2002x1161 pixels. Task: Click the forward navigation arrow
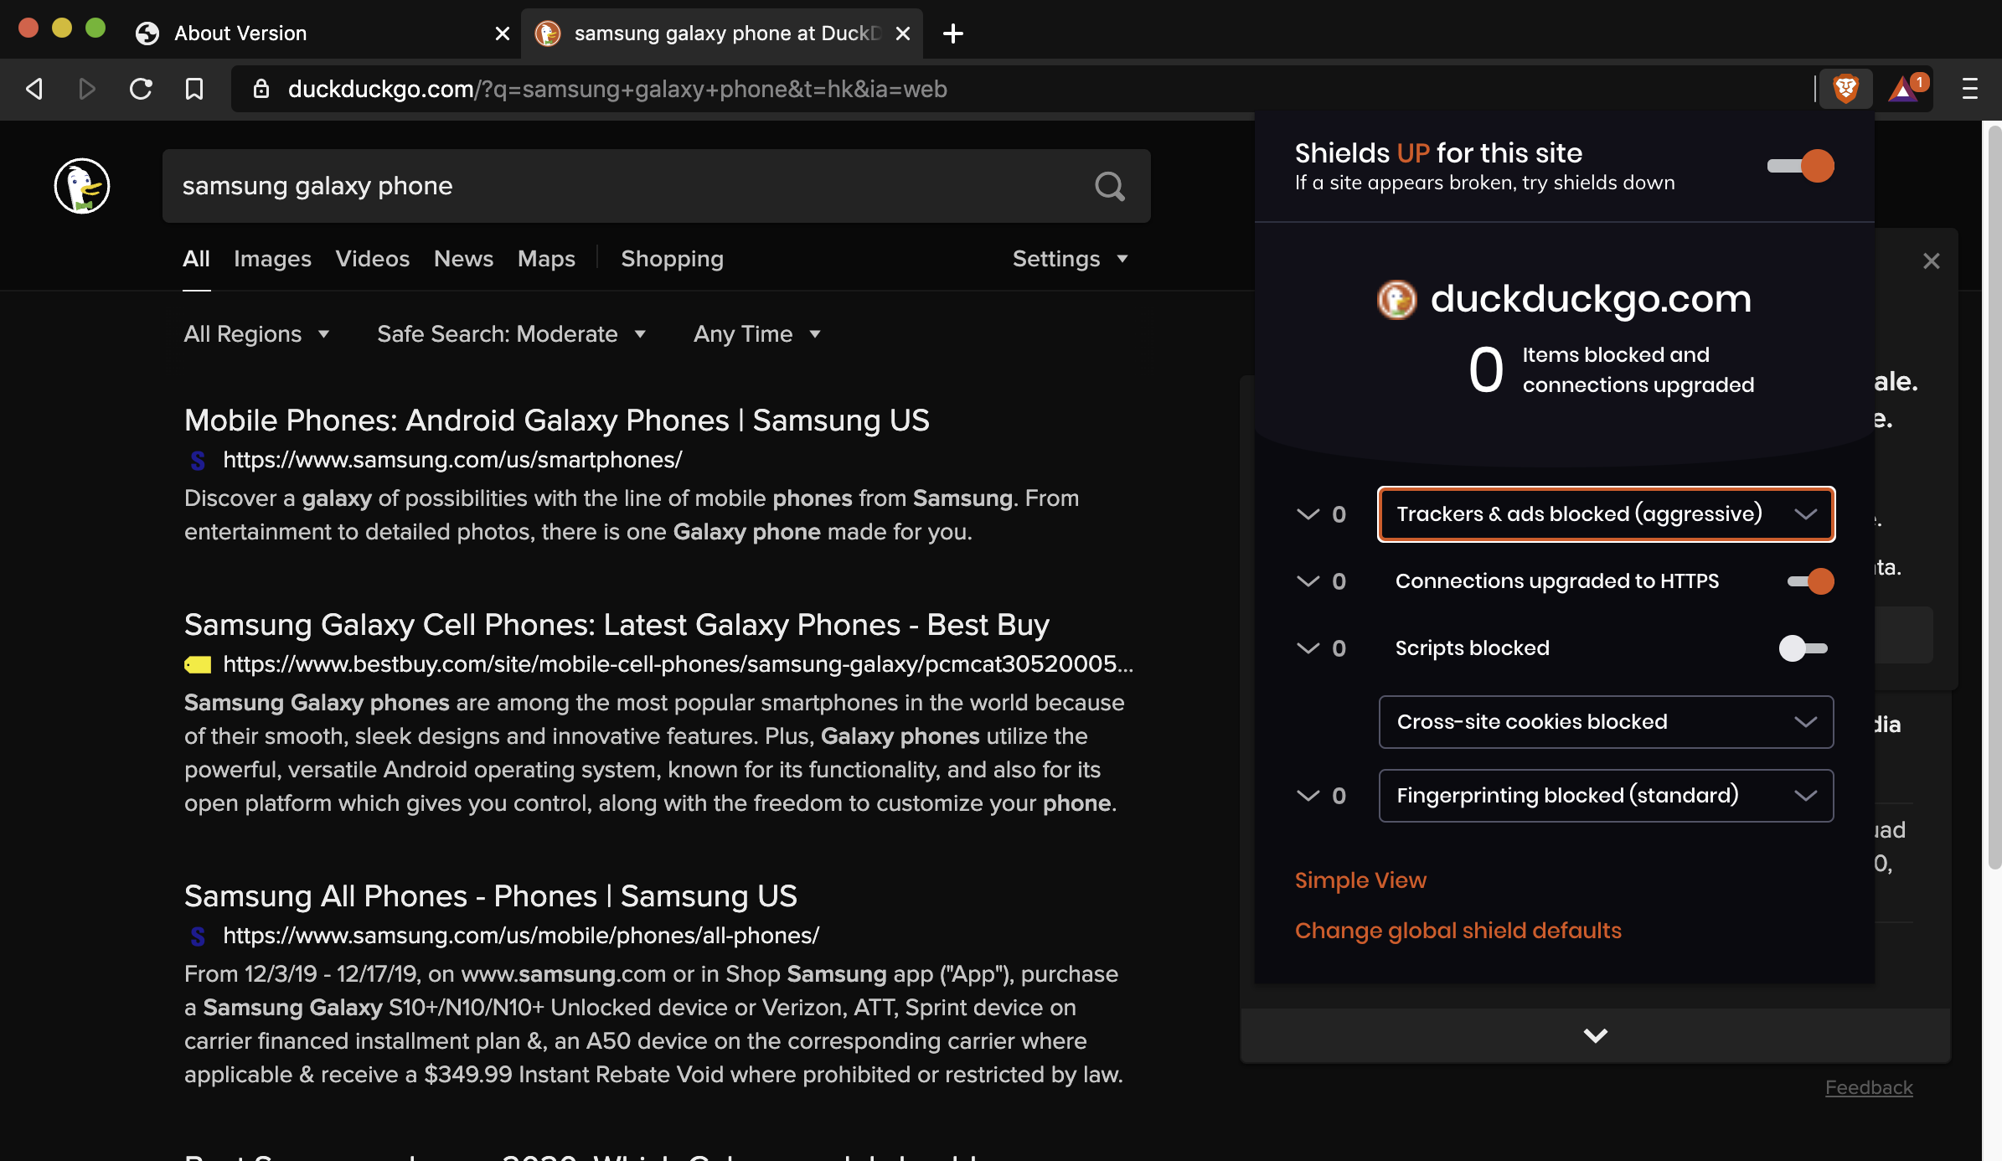87,89
